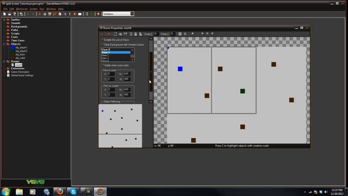
Task: Open the Window menu
Action: (51, 9)
